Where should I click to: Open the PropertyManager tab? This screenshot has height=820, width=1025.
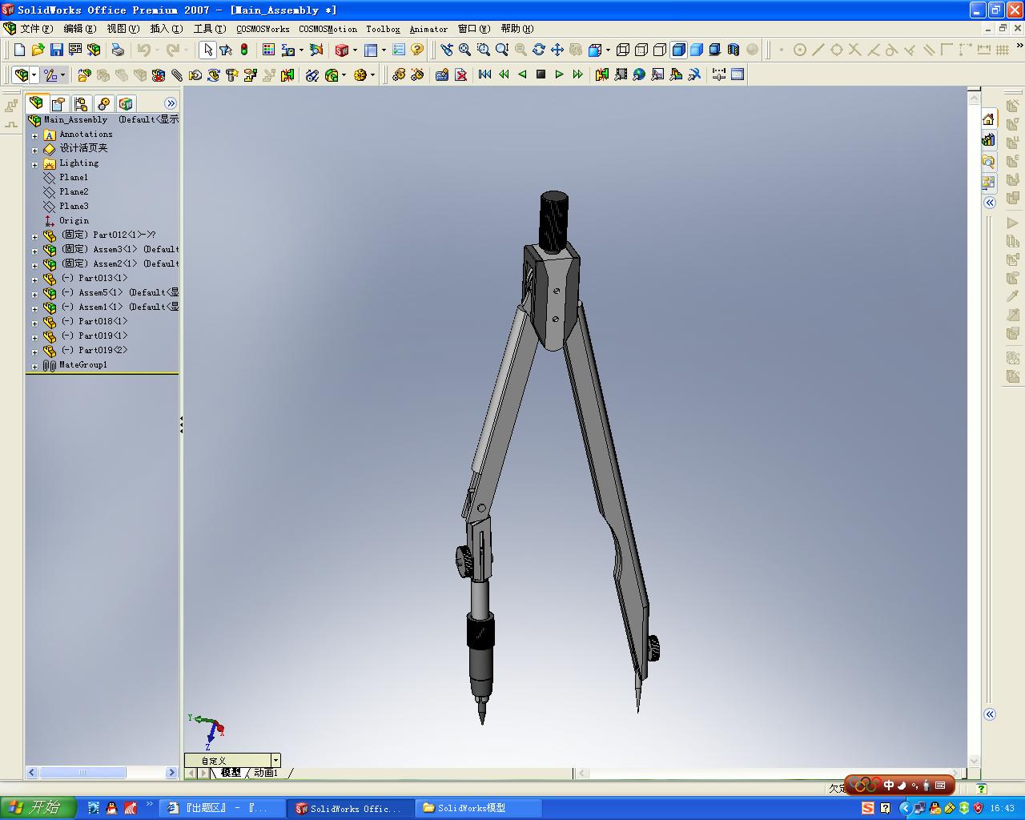[58, 104]
